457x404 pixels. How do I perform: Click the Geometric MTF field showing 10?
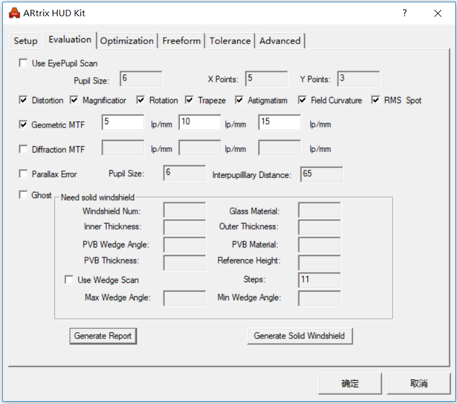(200, 122)
